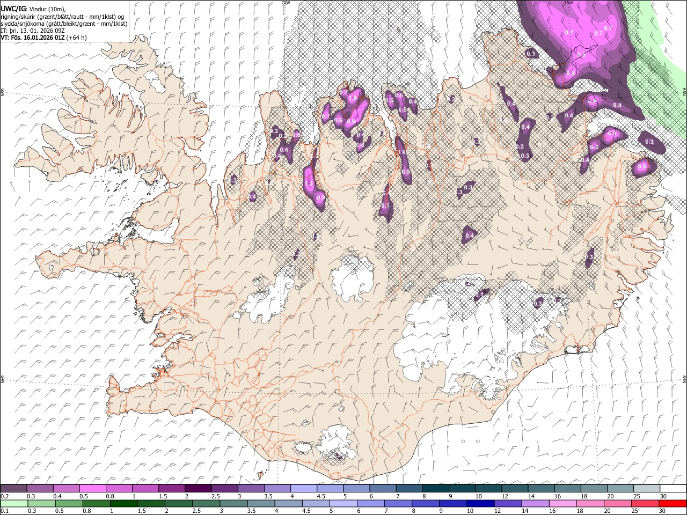Click the '1.0' snowfall value on the north coast

pos(353,99)
